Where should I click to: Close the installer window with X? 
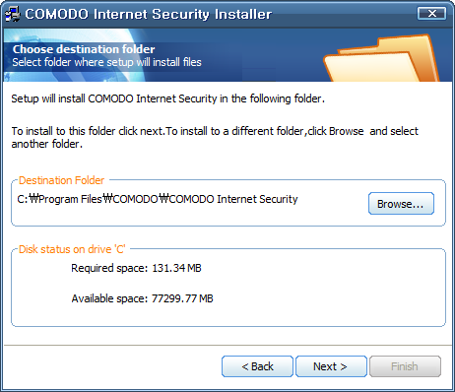[x=431, y=14]
